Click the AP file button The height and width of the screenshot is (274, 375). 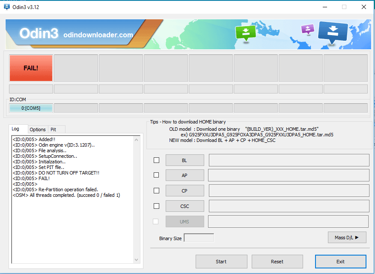[x=185, y=175]
